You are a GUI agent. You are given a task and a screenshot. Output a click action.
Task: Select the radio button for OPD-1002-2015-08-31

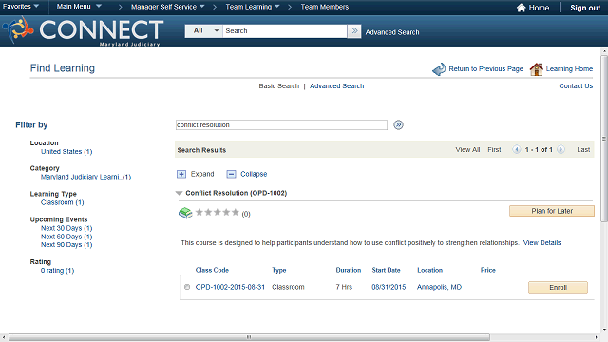point(187,287)
